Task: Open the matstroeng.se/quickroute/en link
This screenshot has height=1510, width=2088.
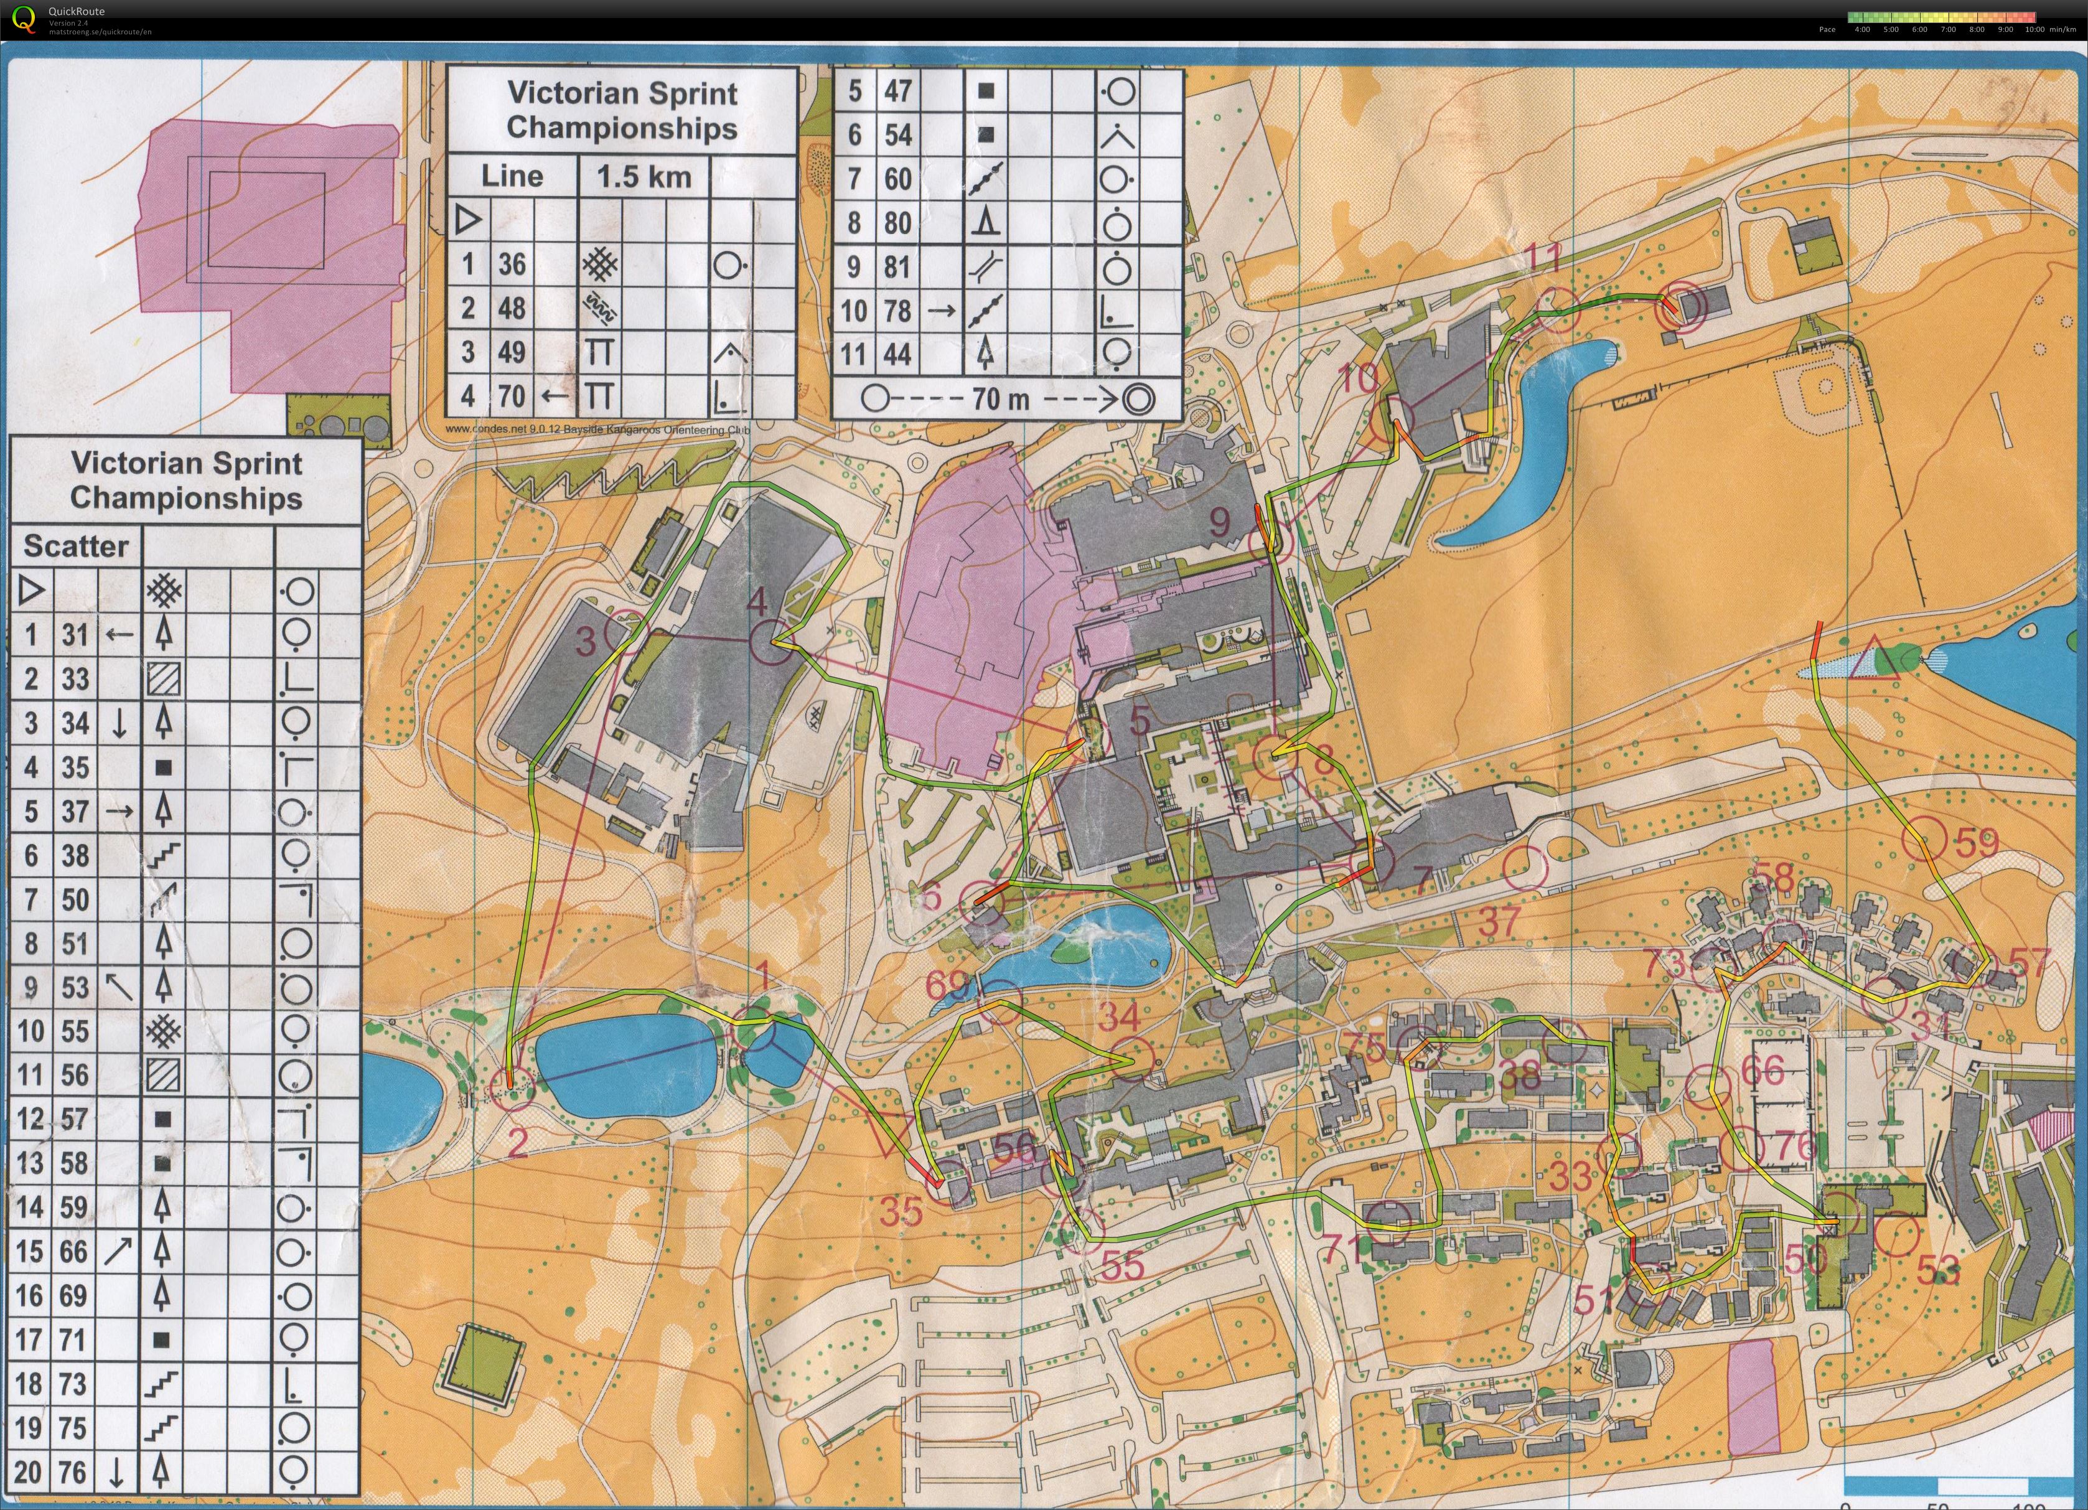Action: (x=100, y=31)
